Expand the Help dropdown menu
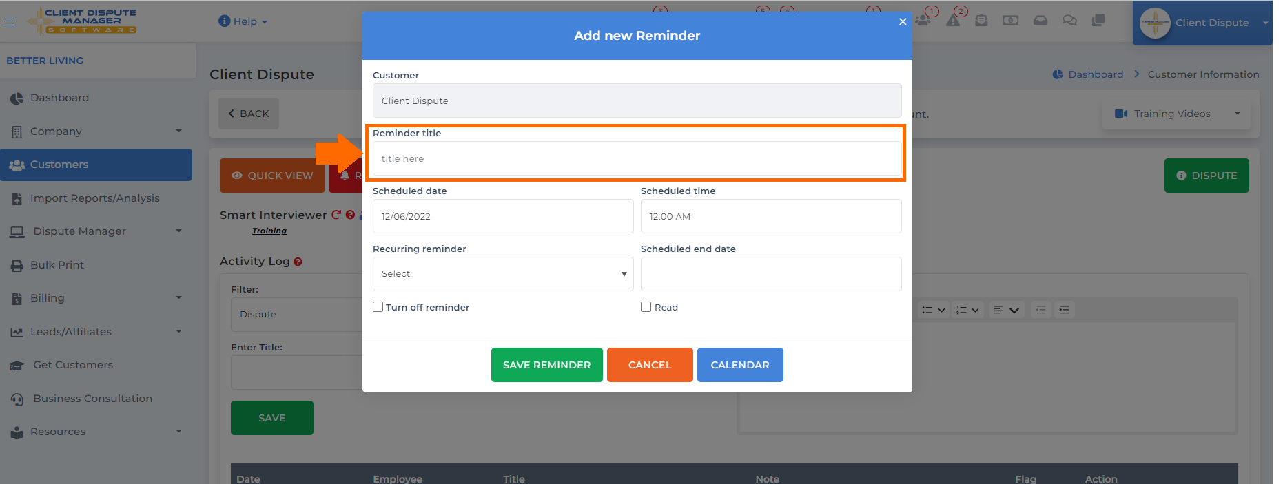1283x484 pixels. pyautogui.click(x=243, y=21)
